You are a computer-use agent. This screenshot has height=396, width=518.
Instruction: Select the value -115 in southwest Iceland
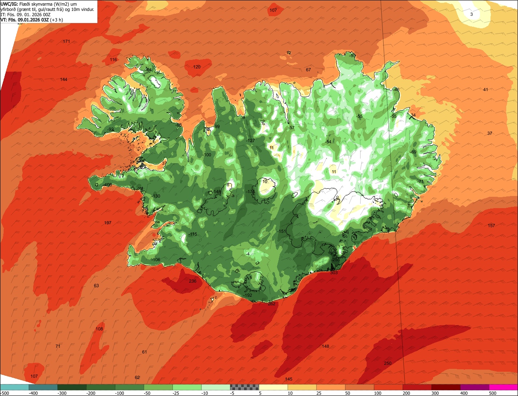pyautogui.click(x=193, y=234)
